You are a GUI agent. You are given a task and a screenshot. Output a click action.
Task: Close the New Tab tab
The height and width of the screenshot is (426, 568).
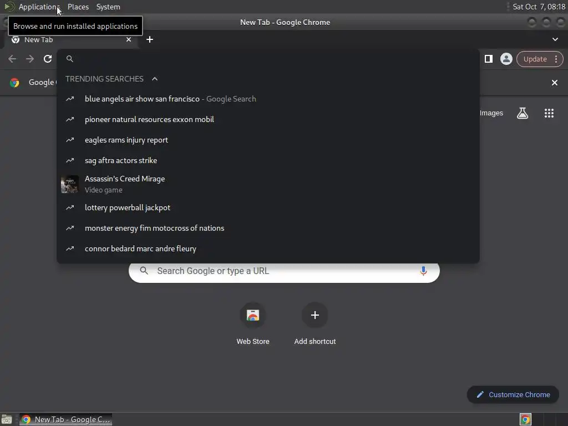(x=129, y=39)
